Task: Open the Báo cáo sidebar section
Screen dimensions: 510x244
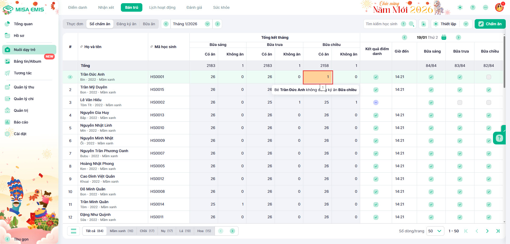Action: [21, 122]
